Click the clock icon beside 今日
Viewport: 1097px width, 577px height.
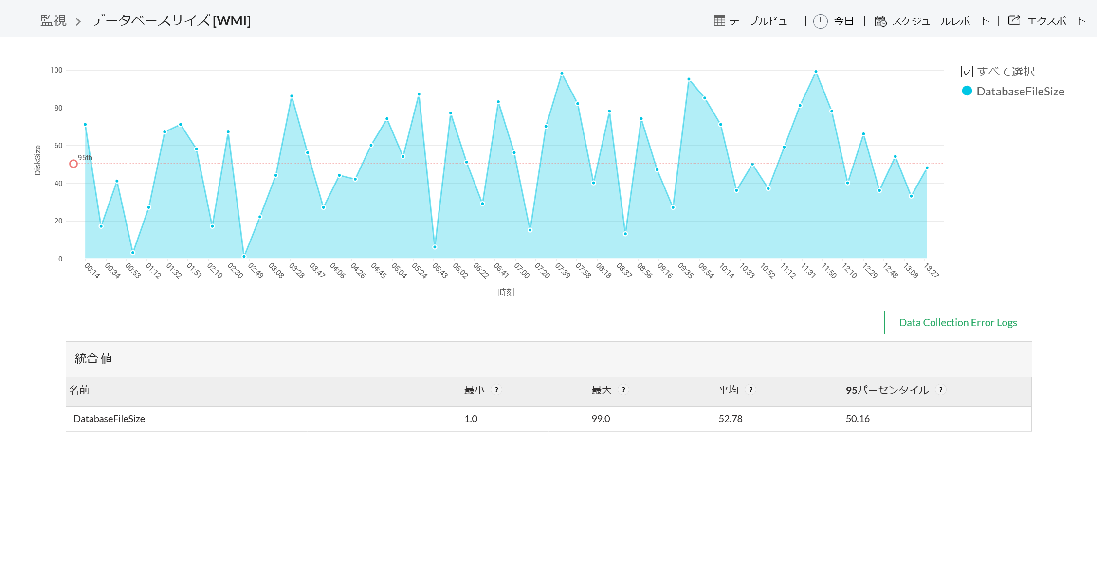[x=821, y=21]
